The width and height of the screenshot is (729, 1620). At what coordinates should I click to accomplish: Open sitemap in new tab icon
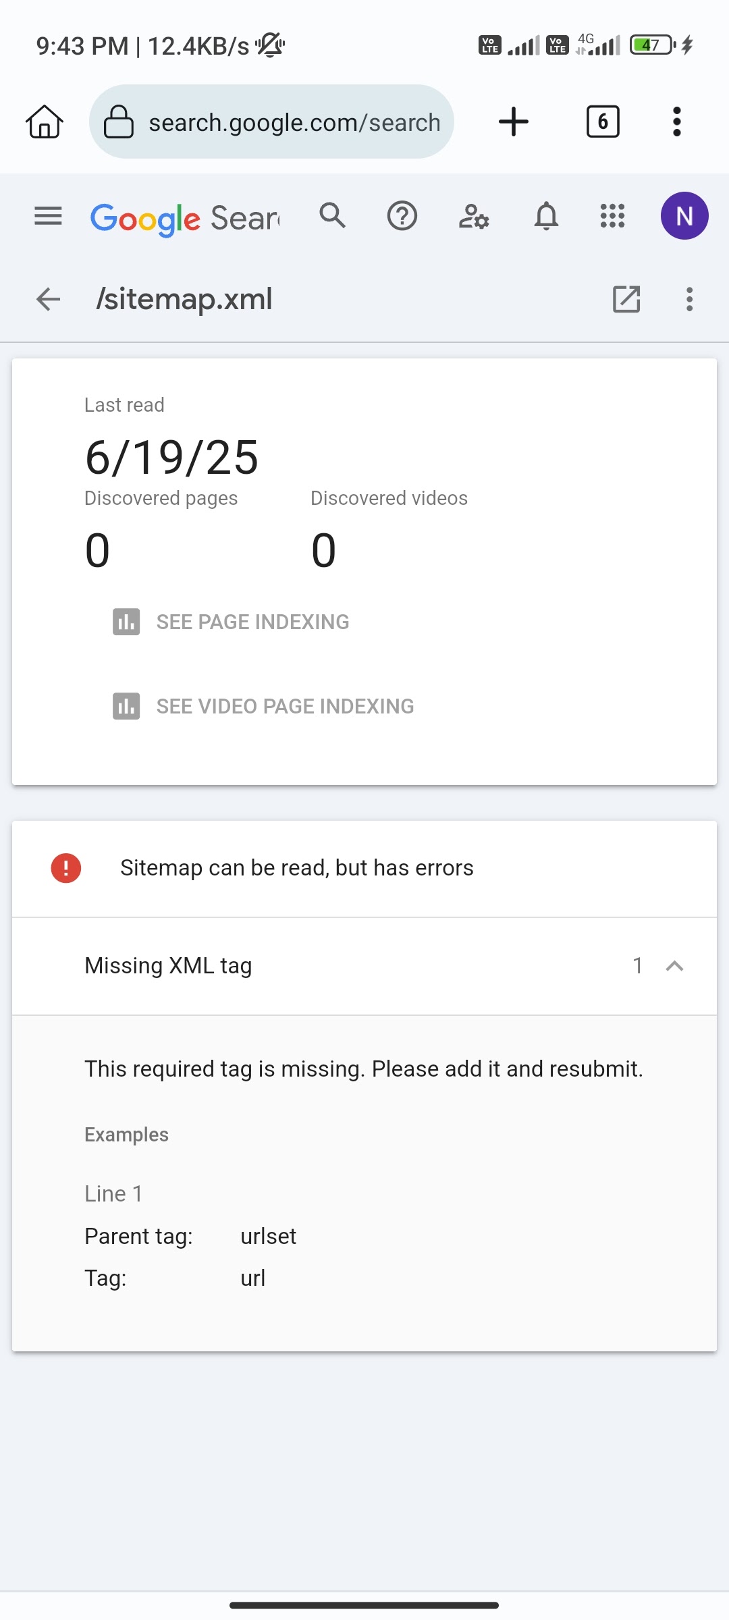tap(626, 299)
